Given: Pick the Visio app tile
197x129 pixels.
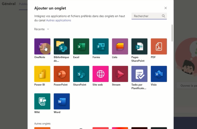Looking at the screenshot, I should pyautogui.click(x=159, y=74).
